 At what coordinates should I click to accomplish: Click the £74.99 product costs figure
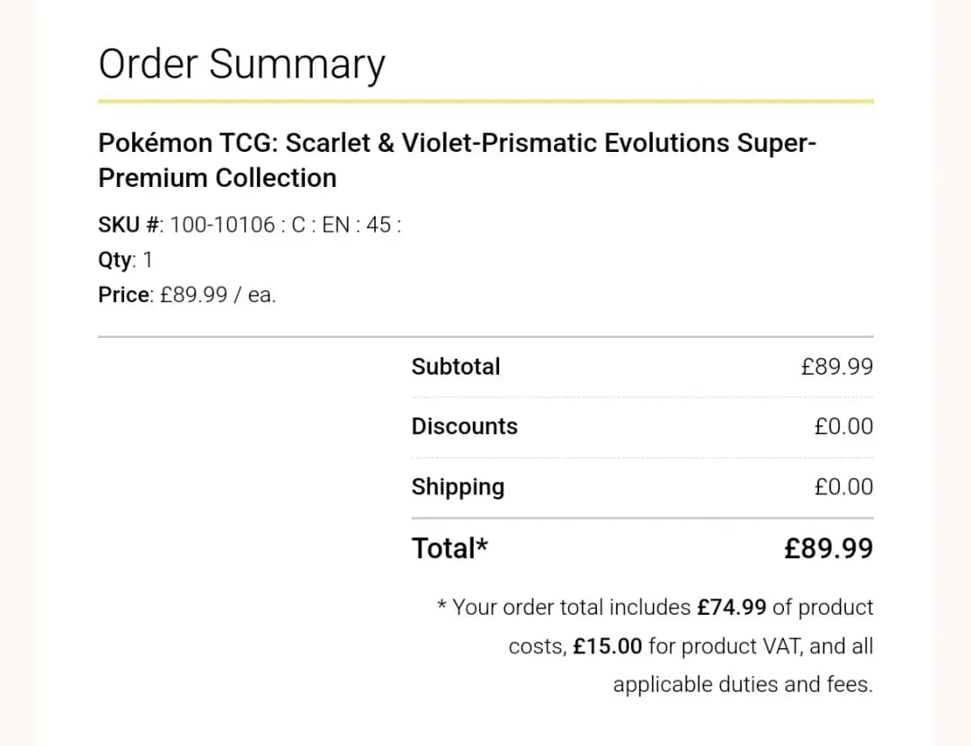click(x=731, y=608)
